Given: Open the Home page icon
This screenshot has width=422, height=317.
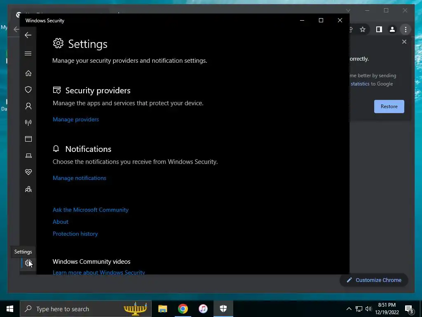Looking at the screenshot, I should coord(28,73).
